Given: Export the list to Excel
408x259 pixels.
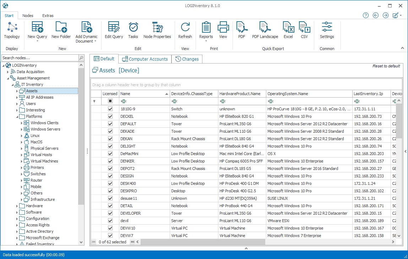Looking at the screenshot, I should coord(288,31).
